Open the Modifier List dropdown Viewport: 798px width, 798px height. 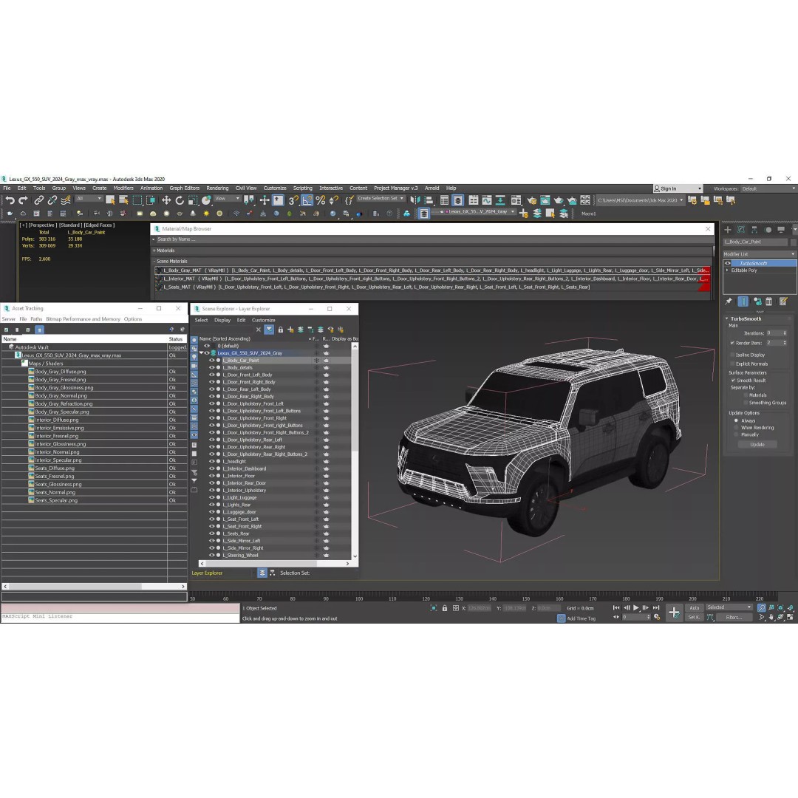click(759, 254)
